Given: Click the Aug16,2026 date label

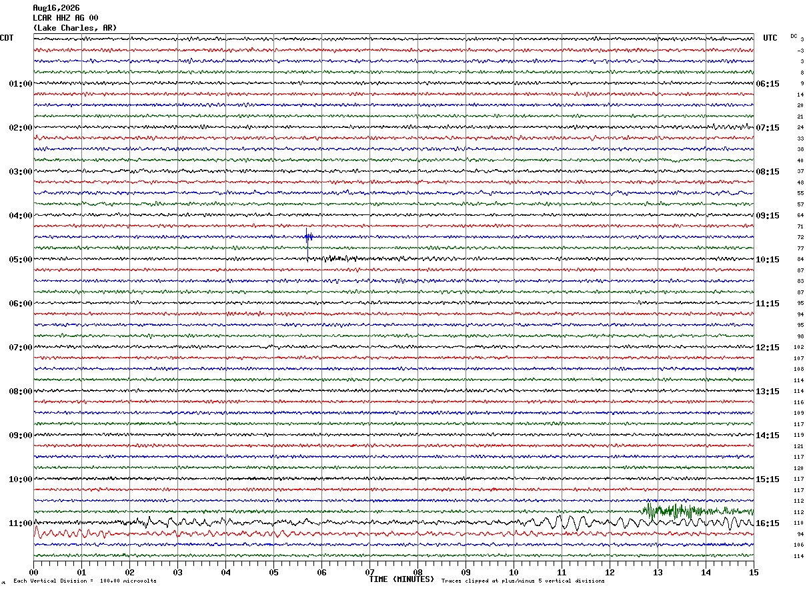Looking at the screenshot, I should pyautogui.click(x=56, y=8).
